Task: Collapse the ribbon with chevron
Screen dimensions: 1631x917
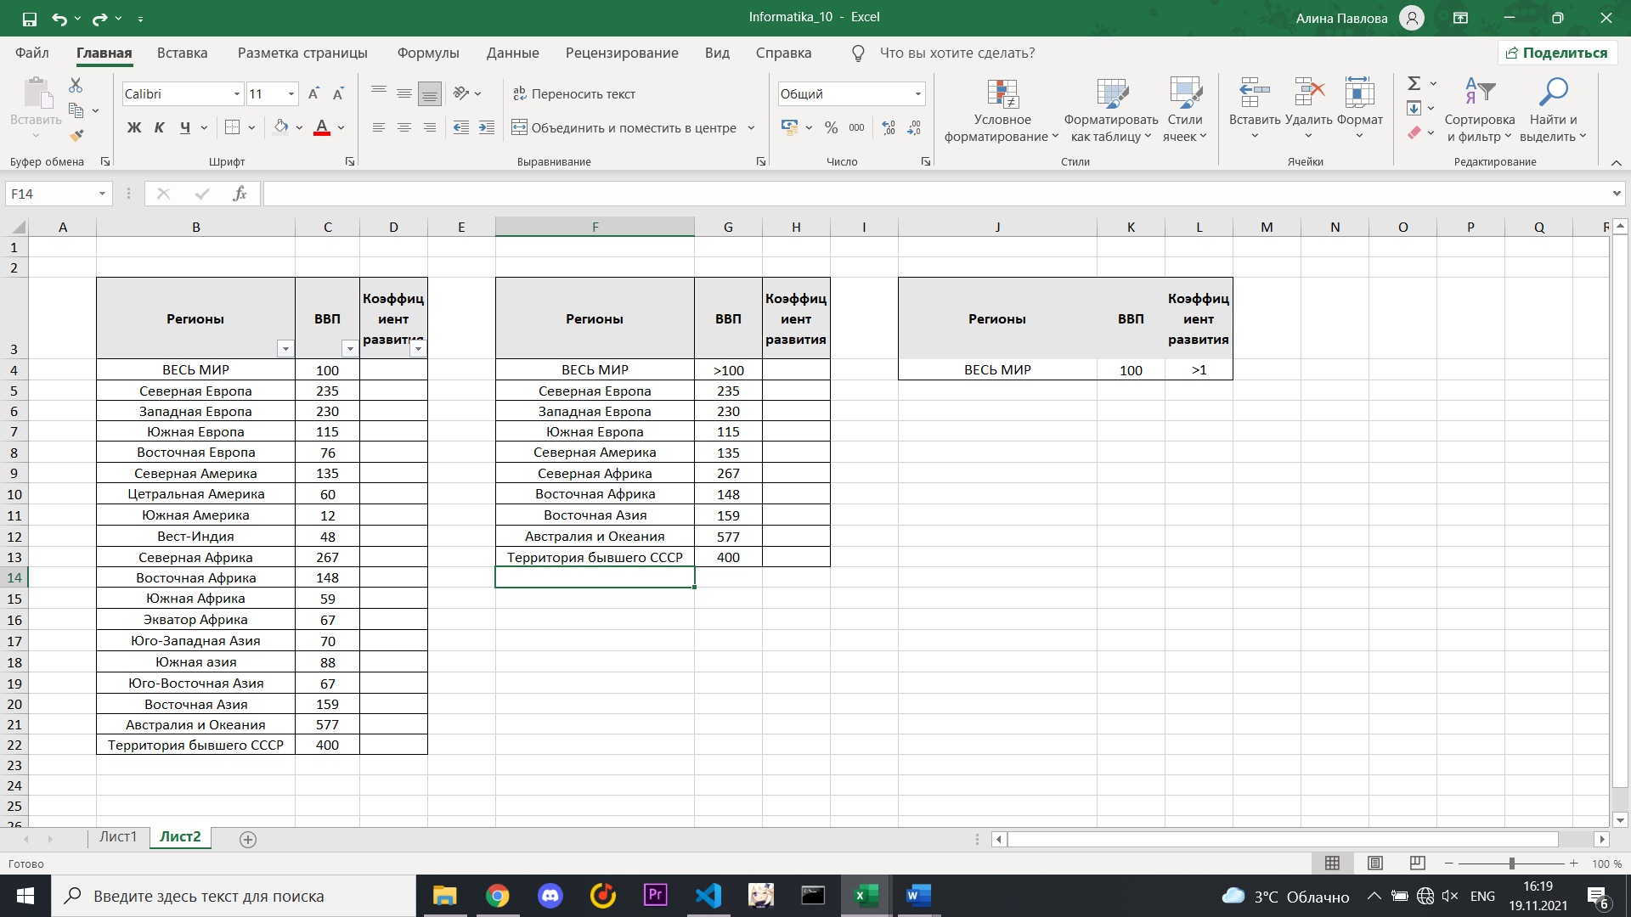Action: [1616, 162]
